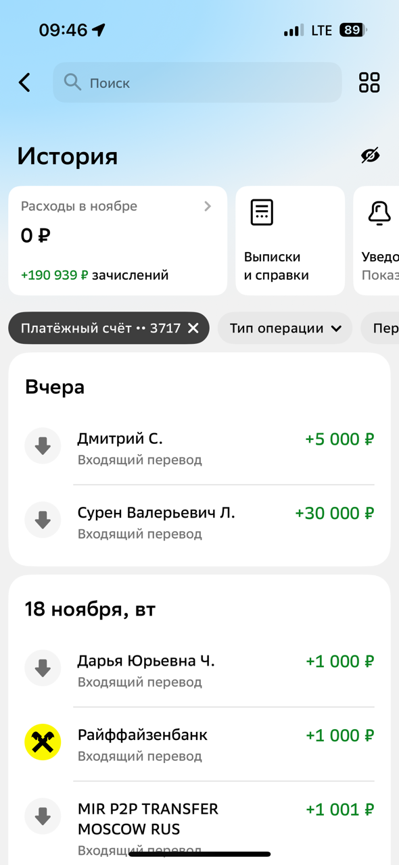Open the grid menu icon top right
399x865 pixels.
pyautogui.click(x=369, y=82)
